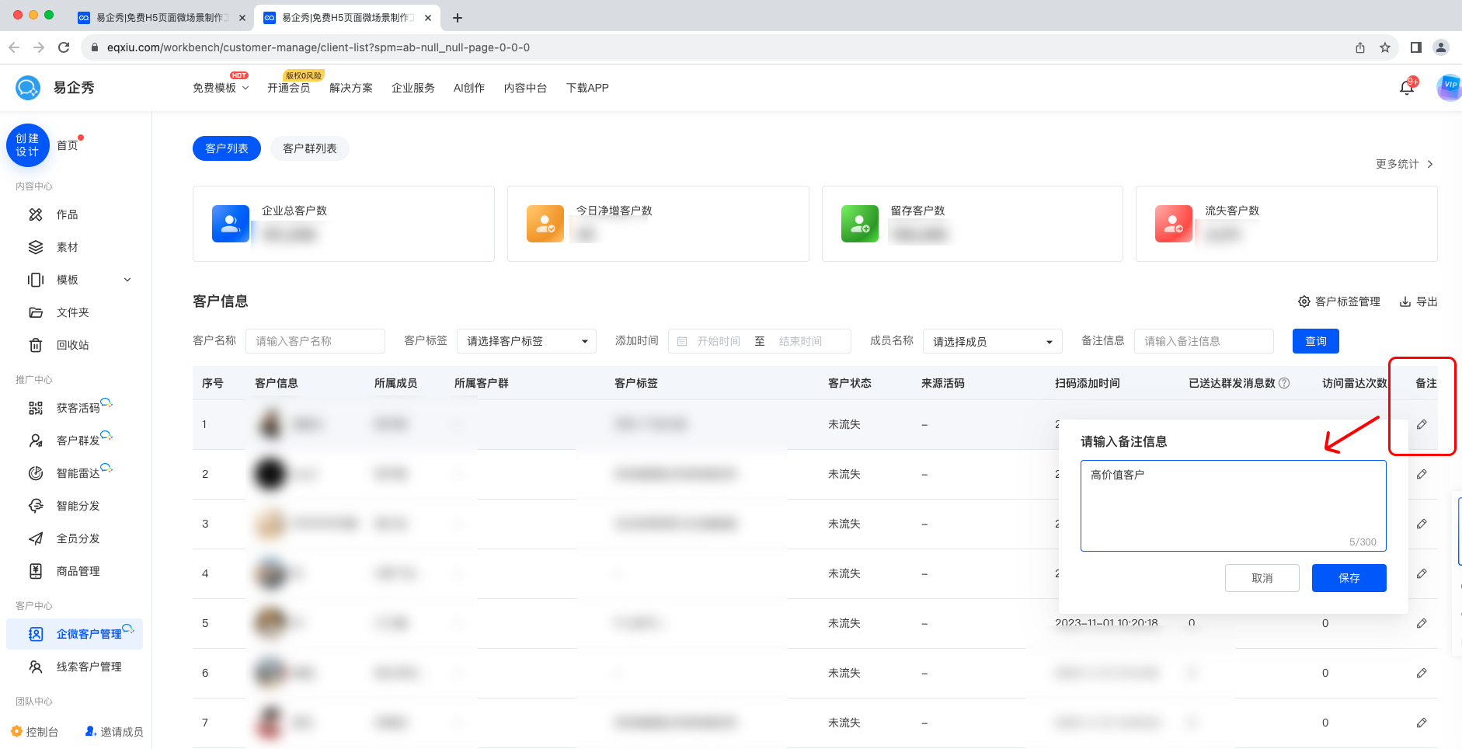The width and height of the screenshot is (1462, 749).
Task: Open the AI创作 menu item
Action: pyautogui.click(x=468, y=88)
